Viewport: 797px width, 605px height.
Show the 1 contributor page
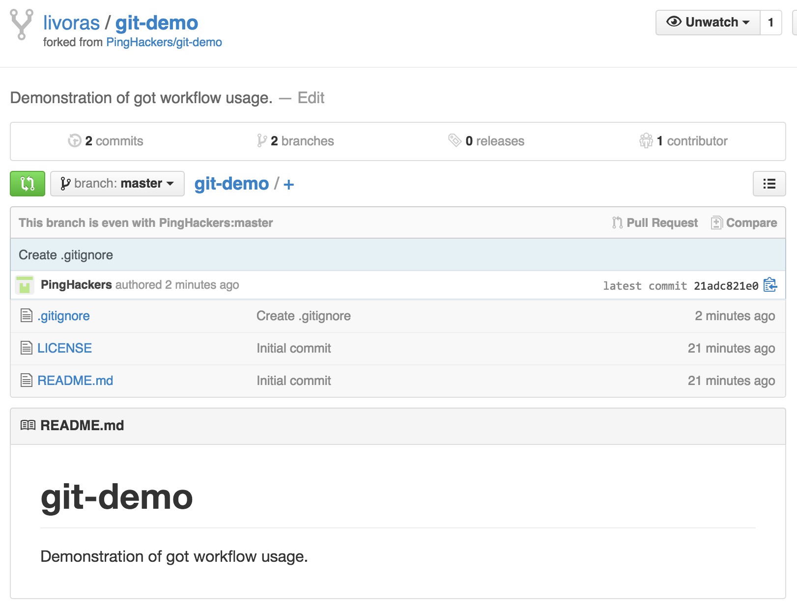683,141
